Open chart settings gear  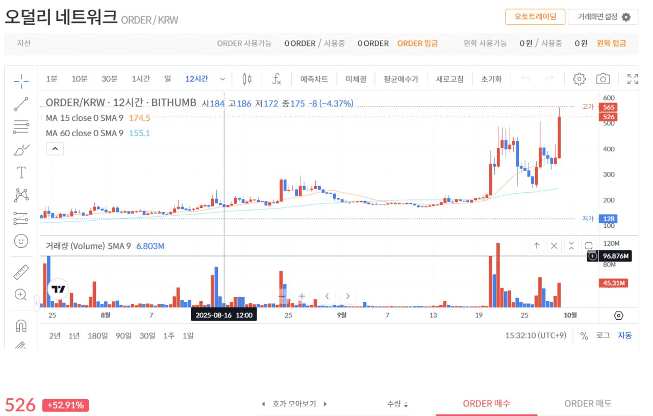click(579, 79)
